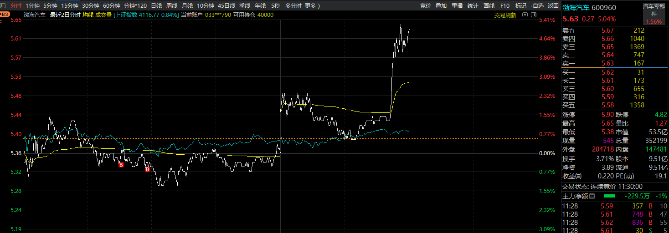Select the 分钟*120 period
The width and height of the screenshot is (669, 233).
pyautogui.click(x=135, y=6)
